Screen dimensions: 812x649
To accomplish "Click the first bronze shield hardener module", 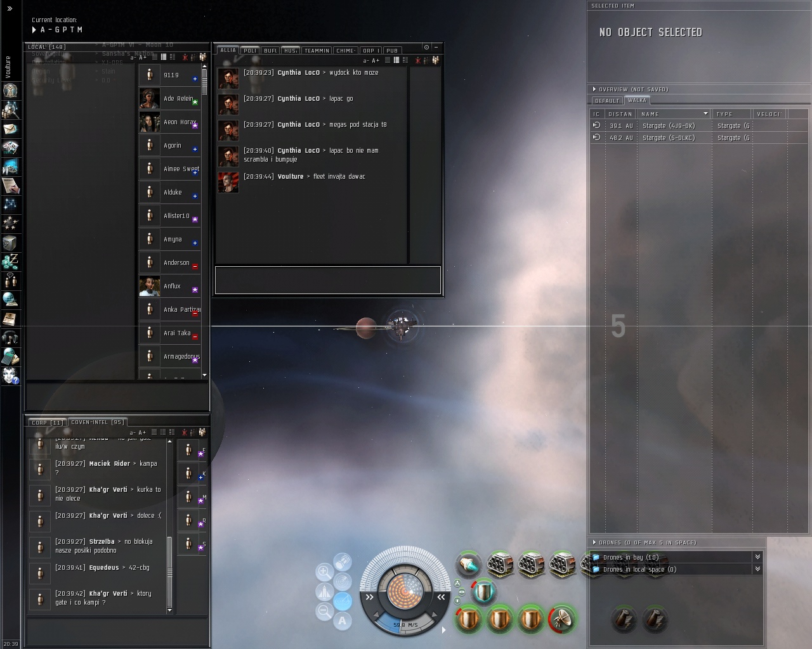I will click(x=469, y=619).
